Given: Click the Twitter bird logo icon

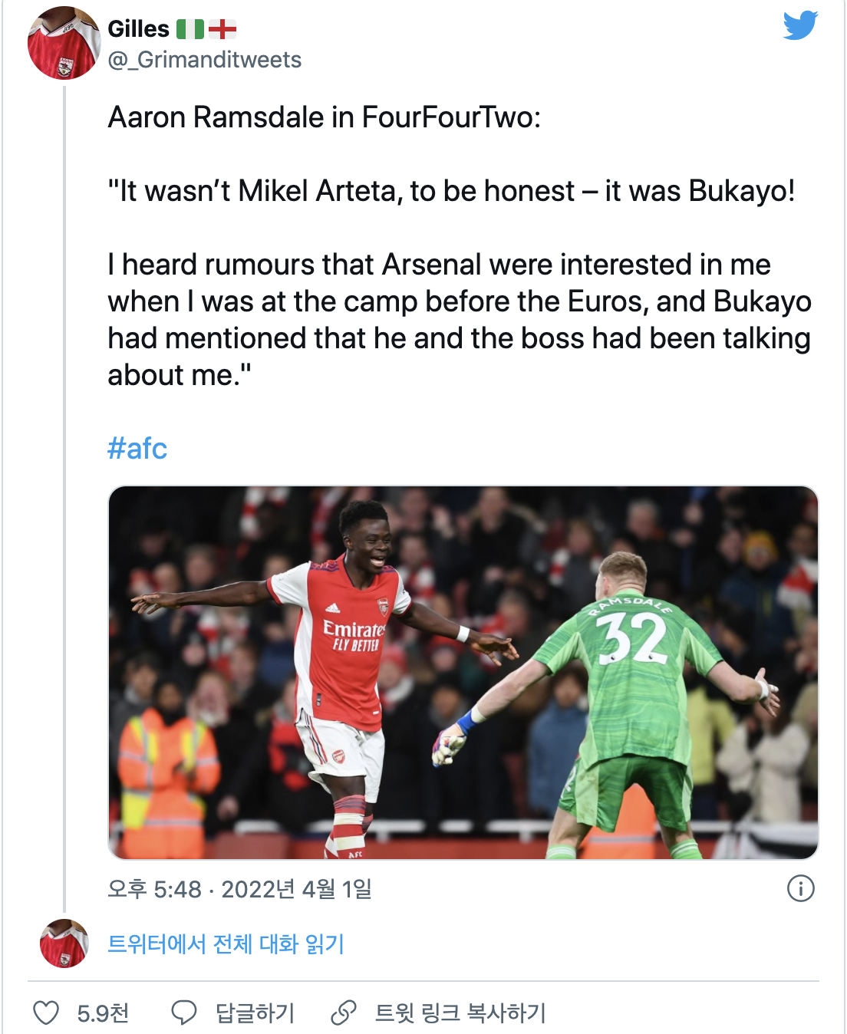Looking at the screenshot, I should click(800, 26).
